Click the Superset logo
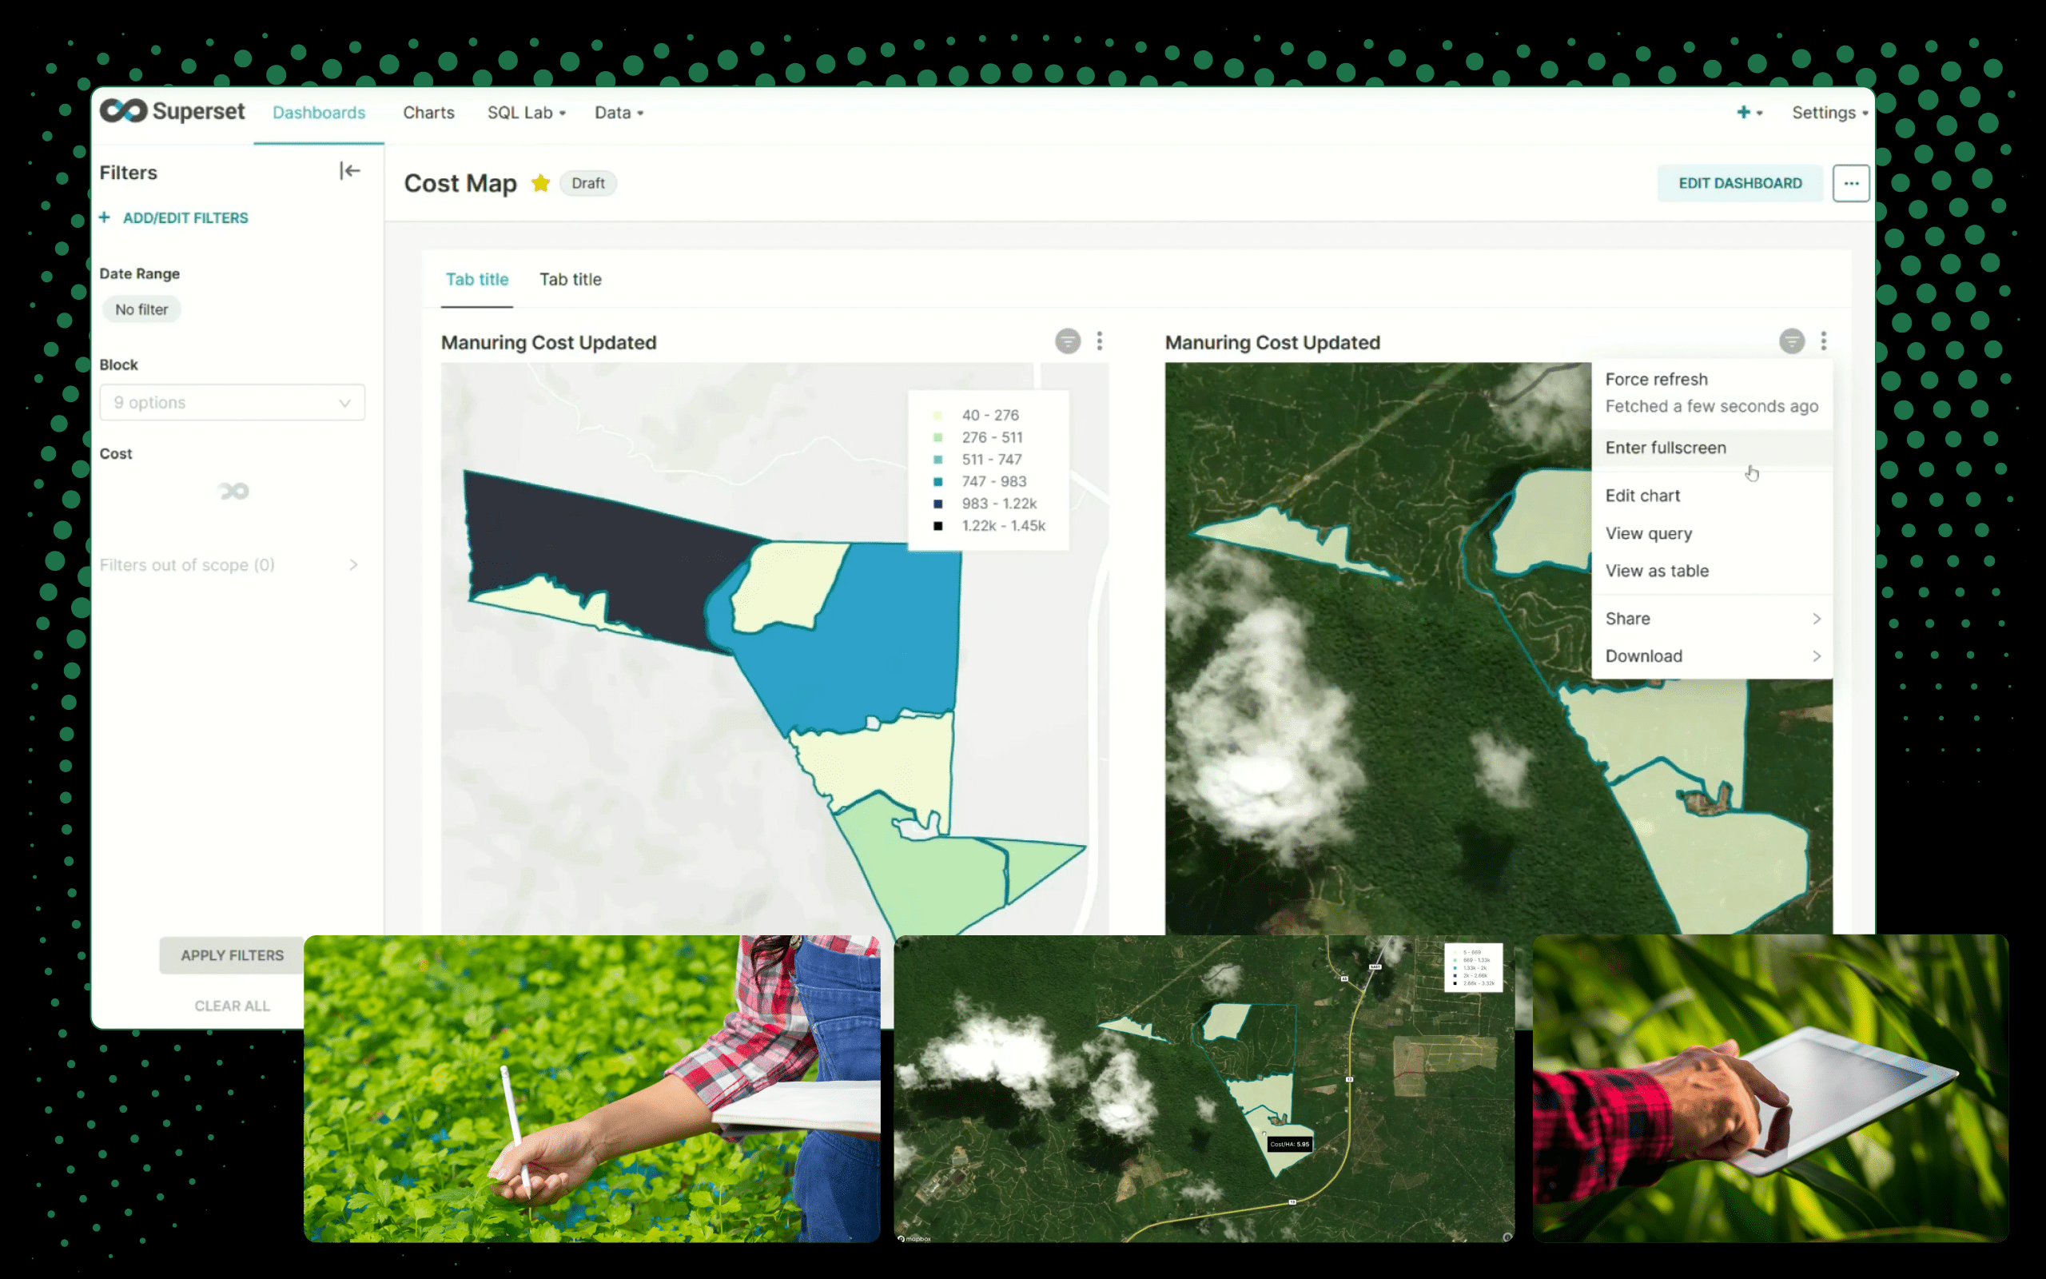Viewport: 2046px width, 1279px height. [172, 112]
